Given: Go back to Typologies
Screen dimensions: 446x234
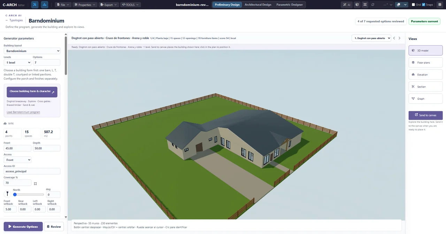Looking at the screenshot, I should [x=14, y=20].
